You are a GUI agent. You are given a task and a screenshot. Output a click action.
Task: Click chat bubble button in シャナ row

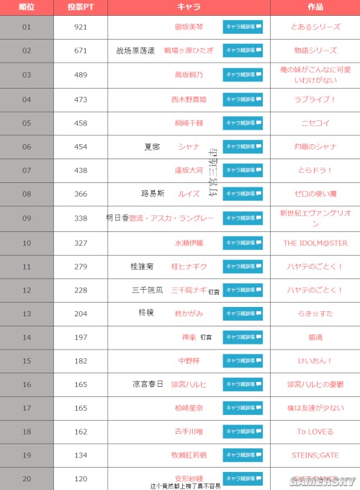(243, 146)
